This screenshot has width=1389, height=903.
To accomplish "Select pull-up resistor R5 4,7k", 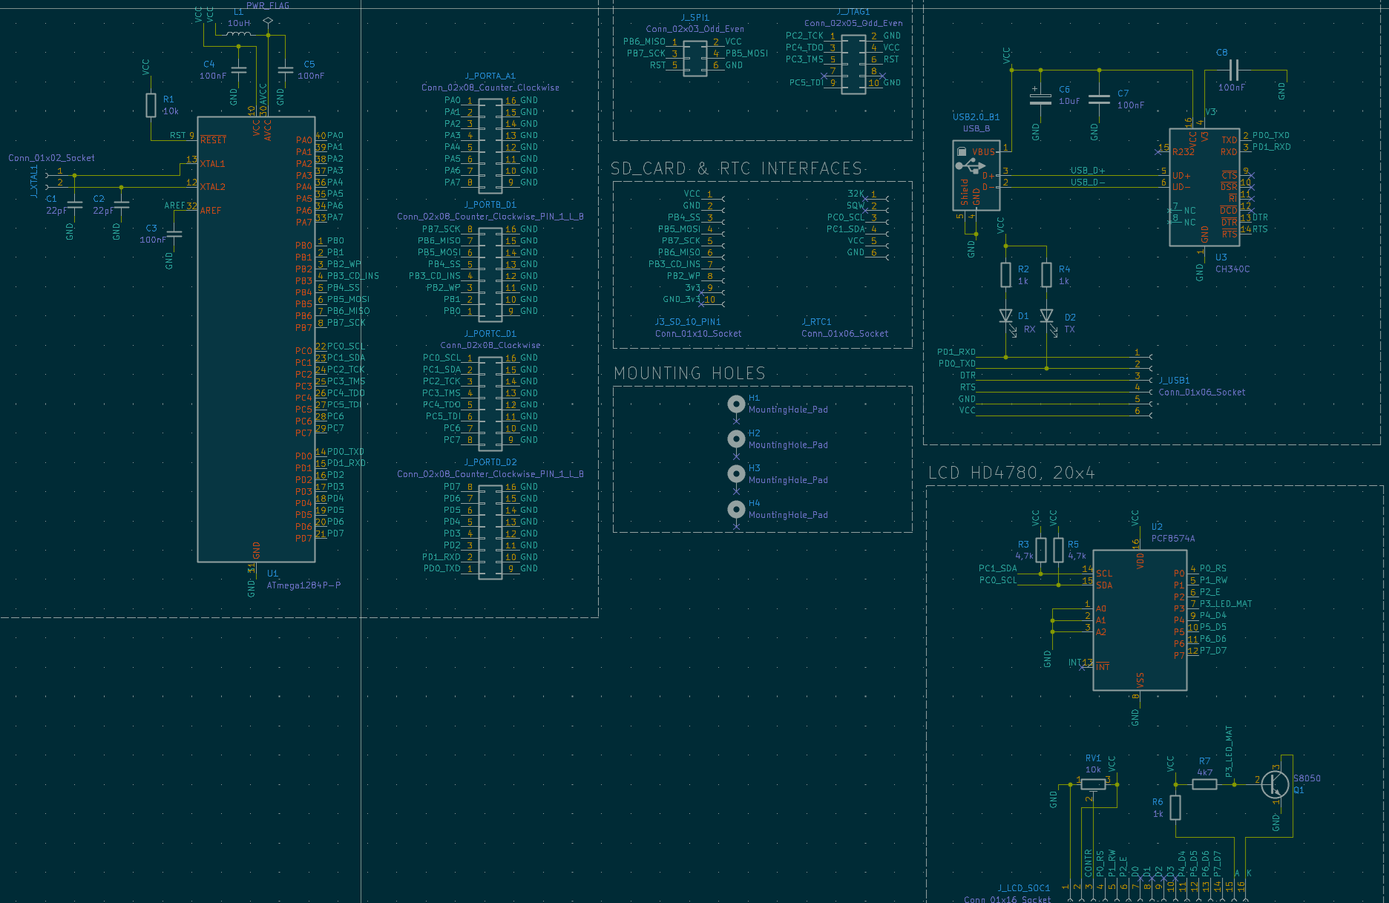I will point(1058,550).
